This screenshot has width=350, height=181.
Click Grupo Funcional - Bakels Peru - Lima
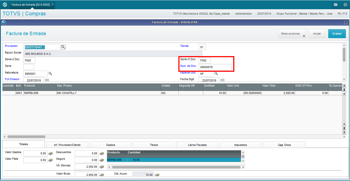tap(304, 13)
